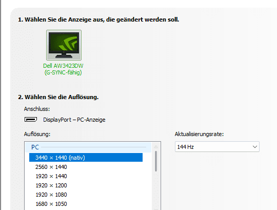Click the DisplayPort – PC-Anzeige text
Image resolution: width=277 pixels, height=210 pixels.
(74, 120)
